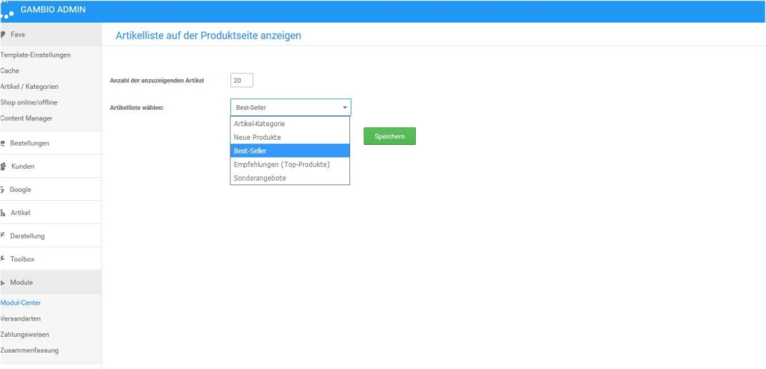Choose highlighted Best-Seller option

[x=289, y=151]
